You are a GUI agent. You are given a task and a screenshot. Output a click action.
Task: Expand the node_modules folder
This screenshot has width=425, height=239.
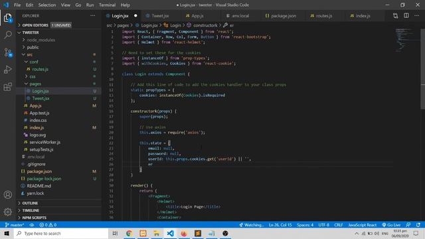coord(59,40)
